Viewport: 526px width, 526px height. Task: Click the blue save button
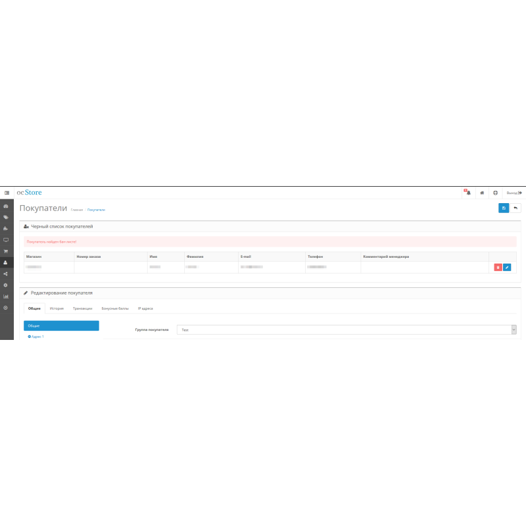[x=504, y=208]
